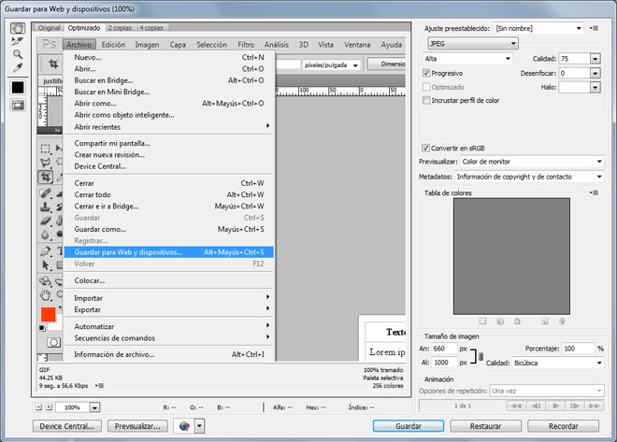This screenshot has width=617, height=442.
Task: Click the Polygonal Lasso tool in preview
Action: coord(46,163)
